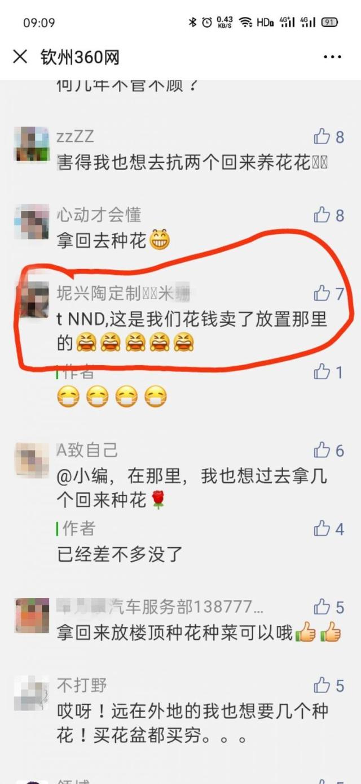Tap the like icon on 不打野's comment
The height and width of the screenshot is (784, 361).
pos(322,686)
